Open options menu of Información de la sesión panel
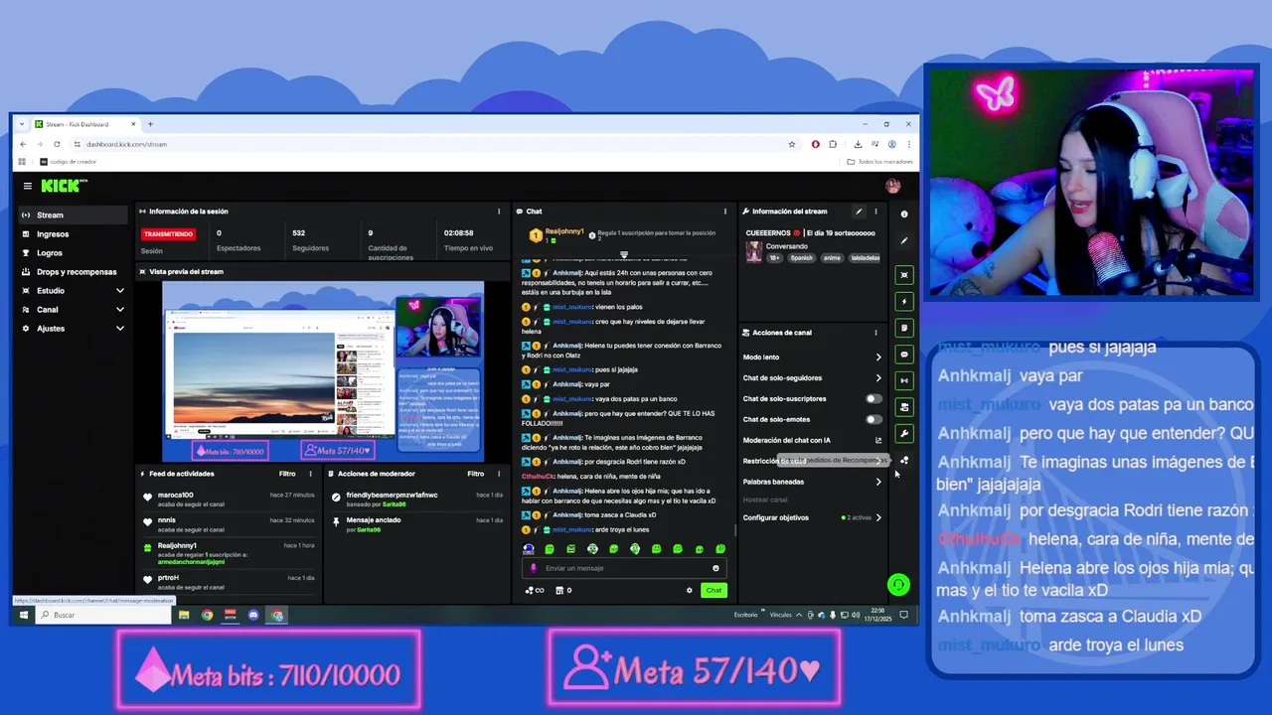 click(x=499, y=212)
